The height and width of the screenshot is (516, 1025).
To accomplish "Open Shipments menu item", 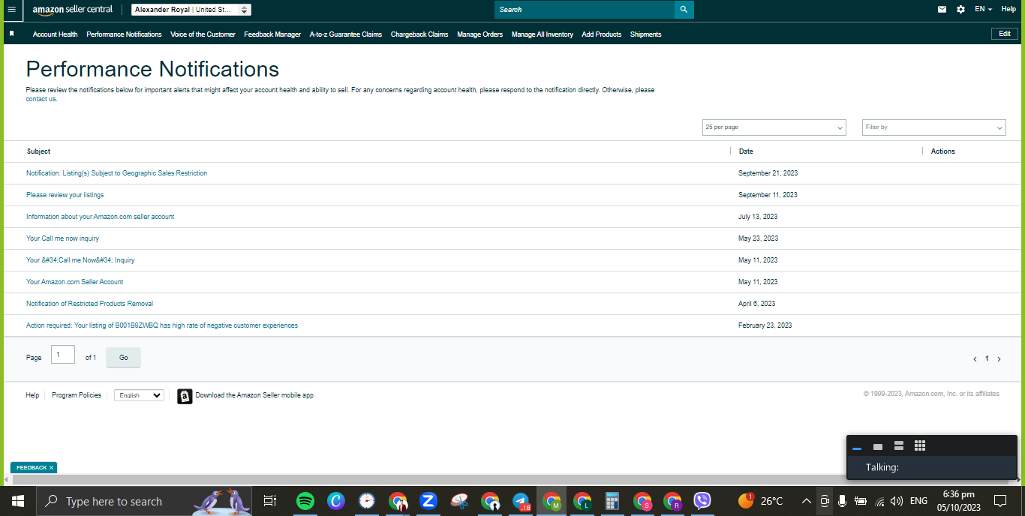I will point(646,34).
